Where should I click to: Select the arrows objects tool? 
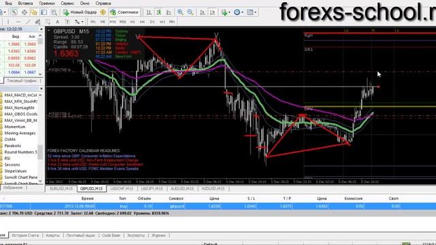coord(77,22)
